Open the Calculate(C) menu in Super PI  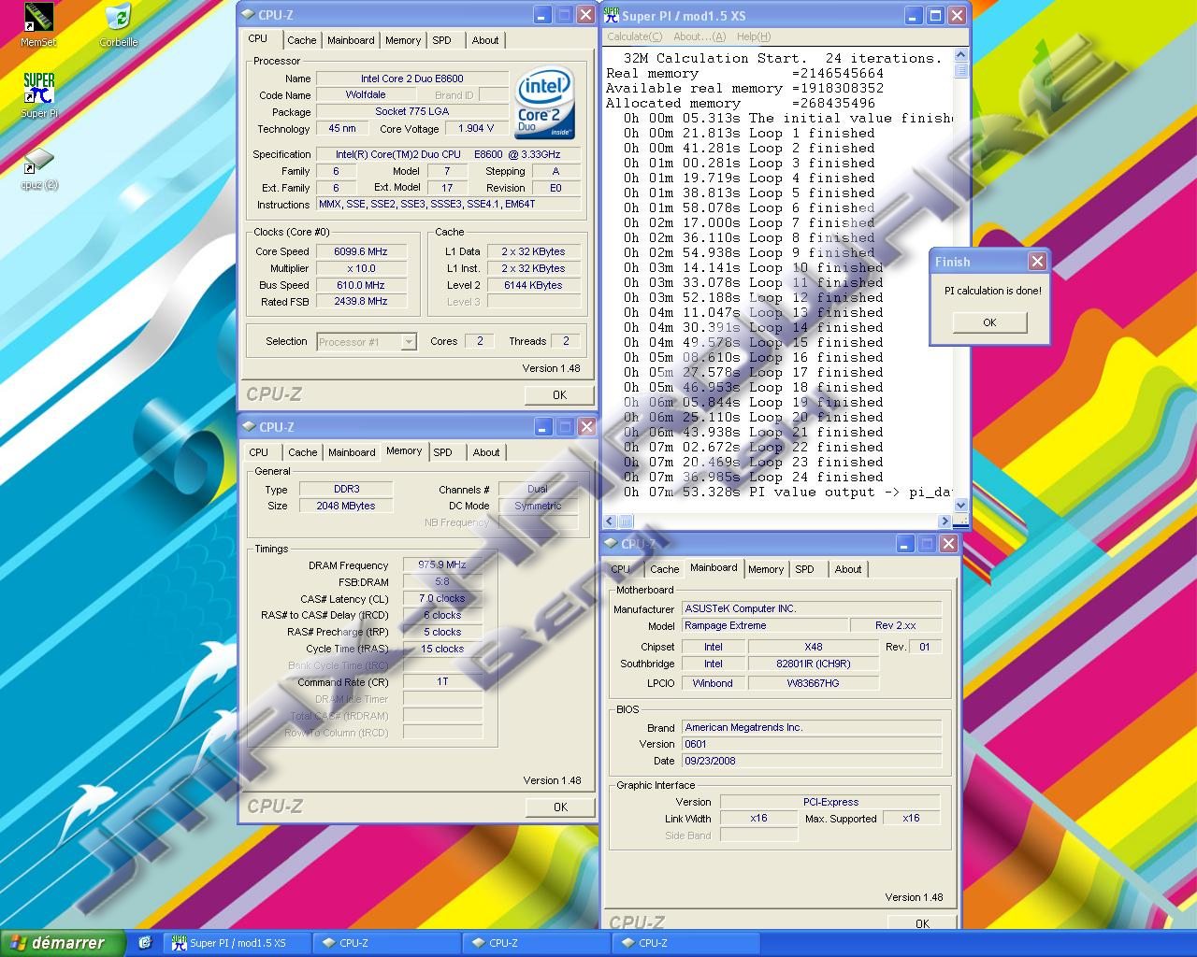coord(635,36)
